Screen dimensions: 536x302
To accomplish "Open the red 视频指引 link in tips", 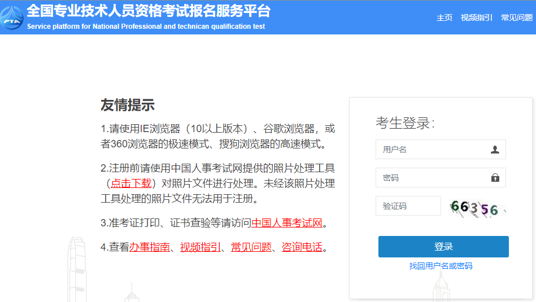I will click(201, 247).
